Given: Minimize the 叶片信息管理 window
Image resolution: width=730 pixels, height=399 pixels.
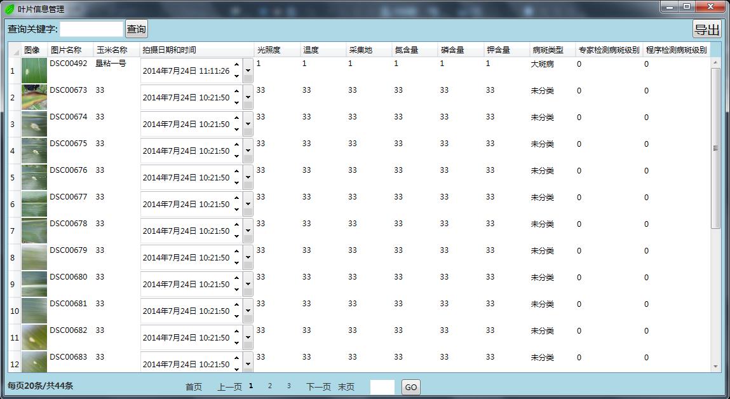Looking at the screenshot, I should point(670,6).
